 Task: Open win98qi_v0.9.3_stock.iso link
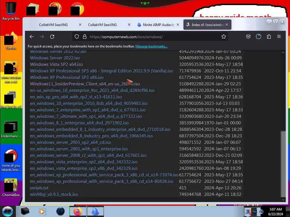point(54,194)
